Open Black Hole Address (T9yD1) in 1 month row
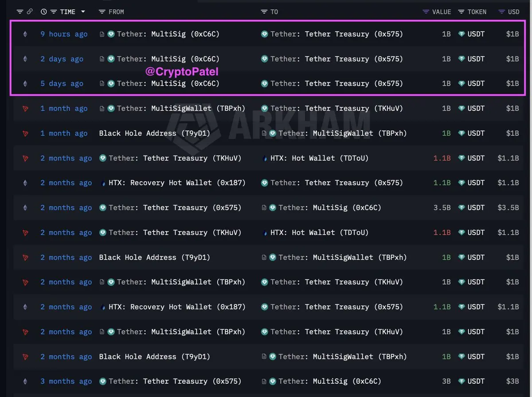Image resolution: width=532 pixels, height=397 pixels. tap(154, 133)
